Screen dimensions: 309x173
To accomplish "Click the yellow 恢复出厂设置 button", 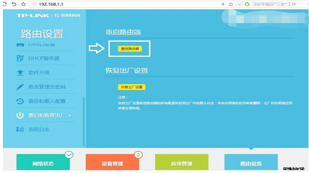I will pos(132,87).
